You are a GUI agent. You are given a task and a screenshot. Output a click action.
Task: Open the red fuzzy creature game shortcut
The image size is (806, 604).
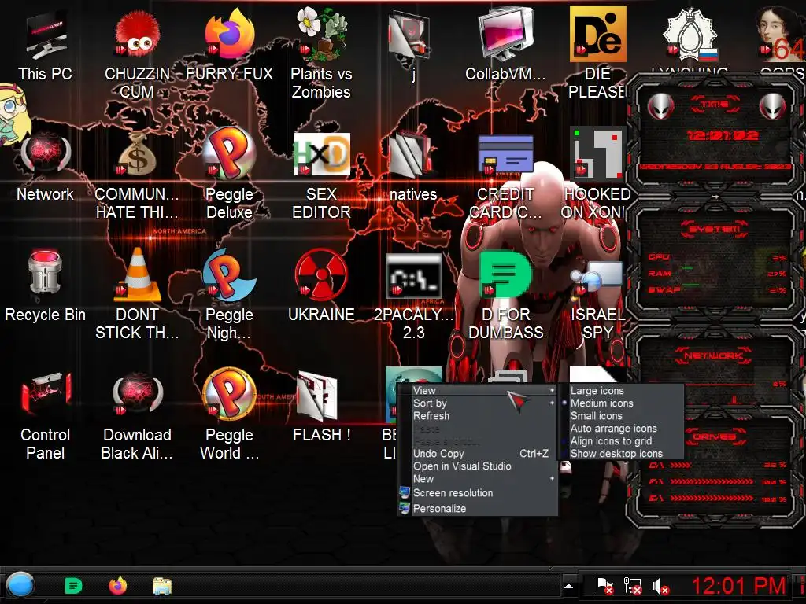click(137, 35)
